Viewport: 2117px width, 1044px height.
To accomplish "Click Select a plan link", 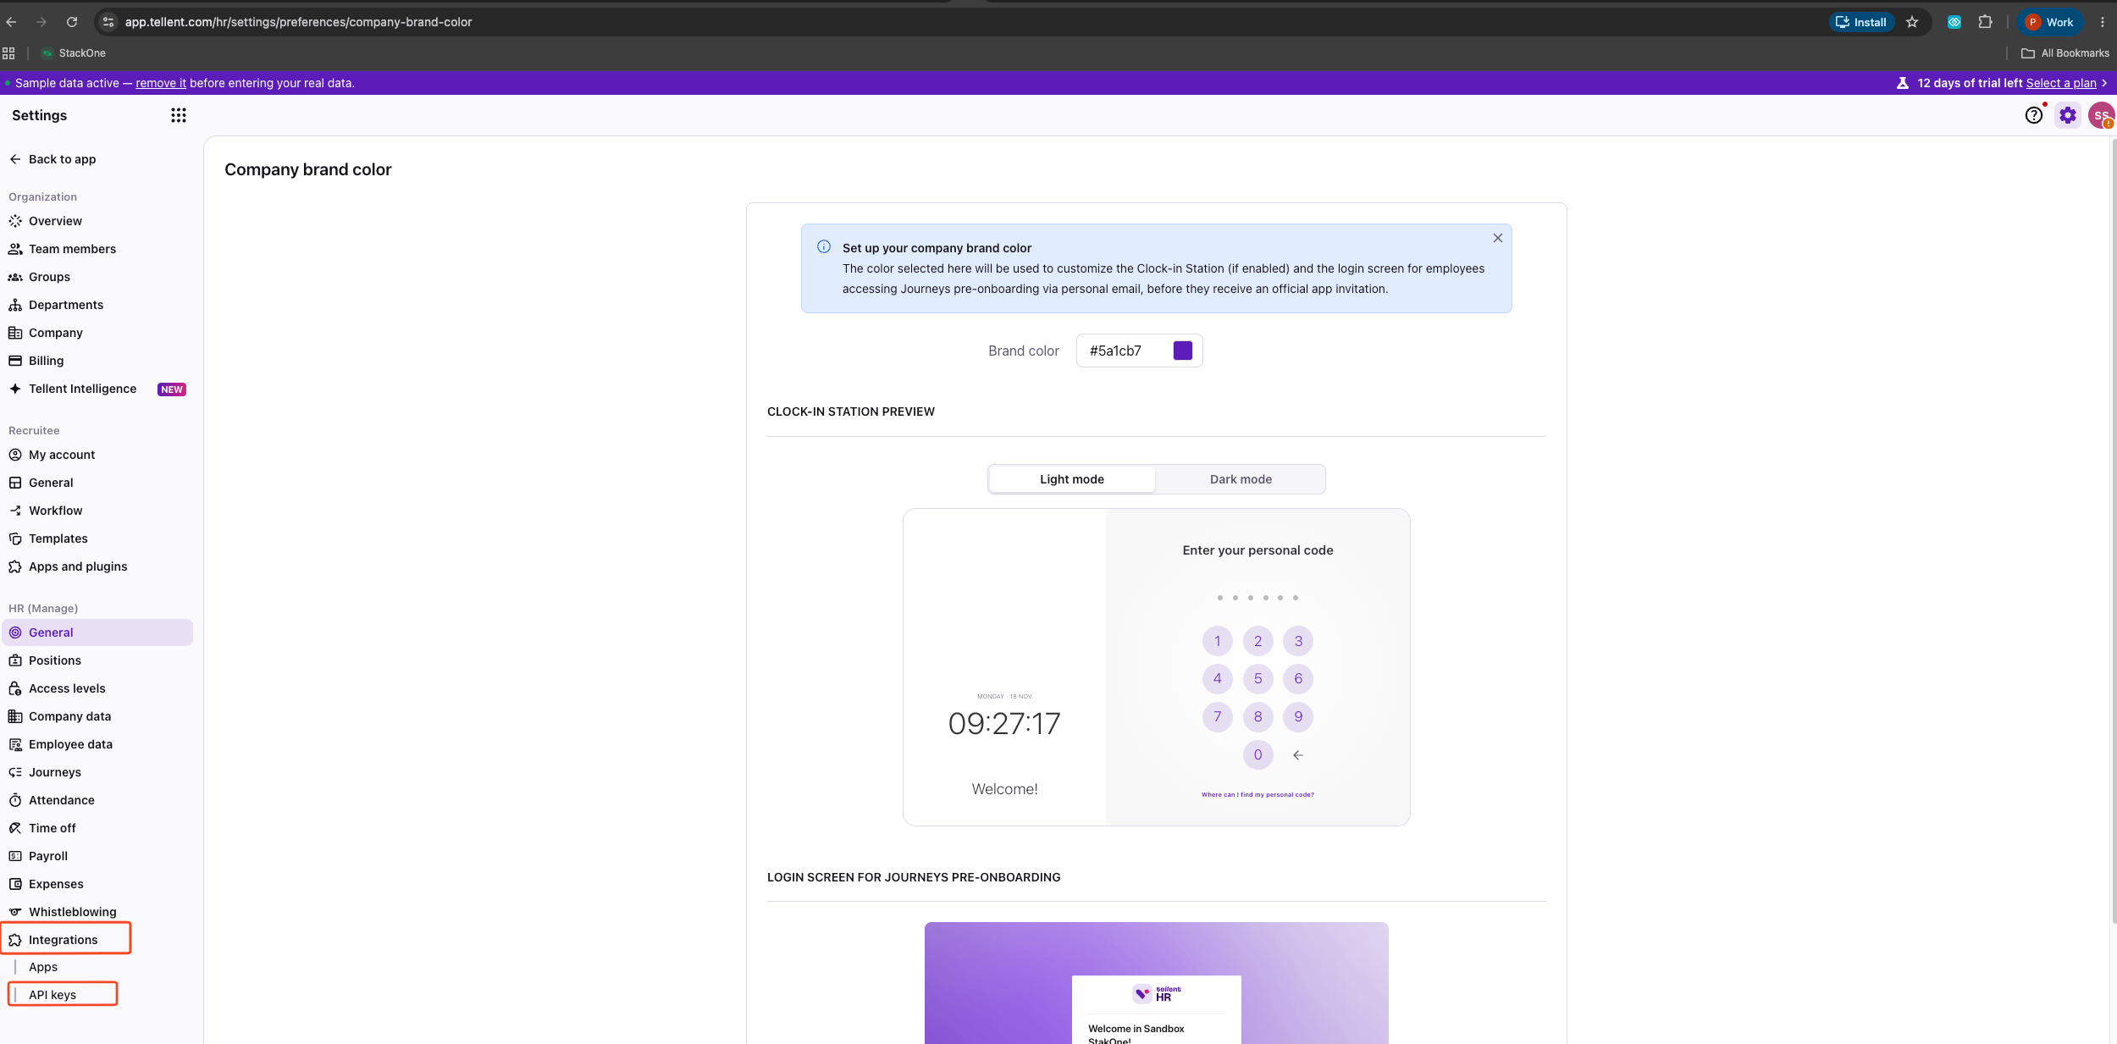I will click(x=2061, y=83).
